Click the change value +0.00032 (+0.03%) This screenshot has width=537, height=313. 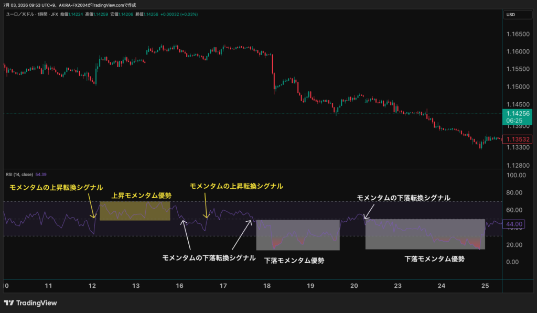(179, 14)
